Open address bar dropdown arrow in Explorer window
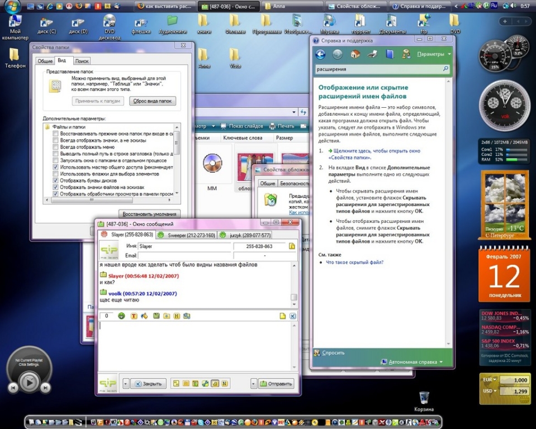The width and height of the screenshot is (536, 429). 294,112
